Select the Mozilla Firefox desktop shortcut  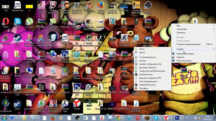click(101, 7)
